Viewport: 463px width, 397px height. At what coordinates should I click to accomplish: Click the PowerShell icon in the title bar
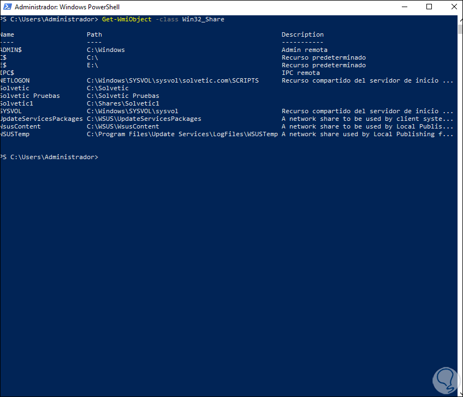click(x=7, y=7)
